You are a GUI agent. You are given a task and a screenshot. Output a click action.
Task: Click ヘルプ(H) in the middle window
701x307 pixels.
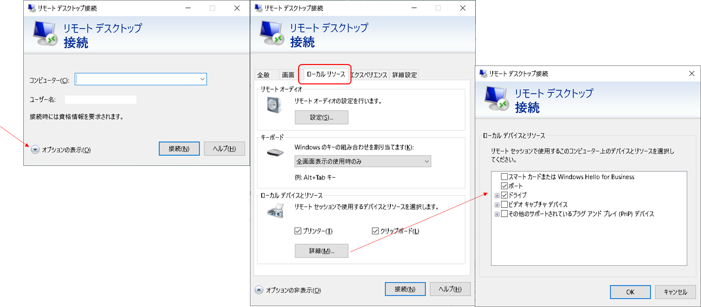coord(450,289)
